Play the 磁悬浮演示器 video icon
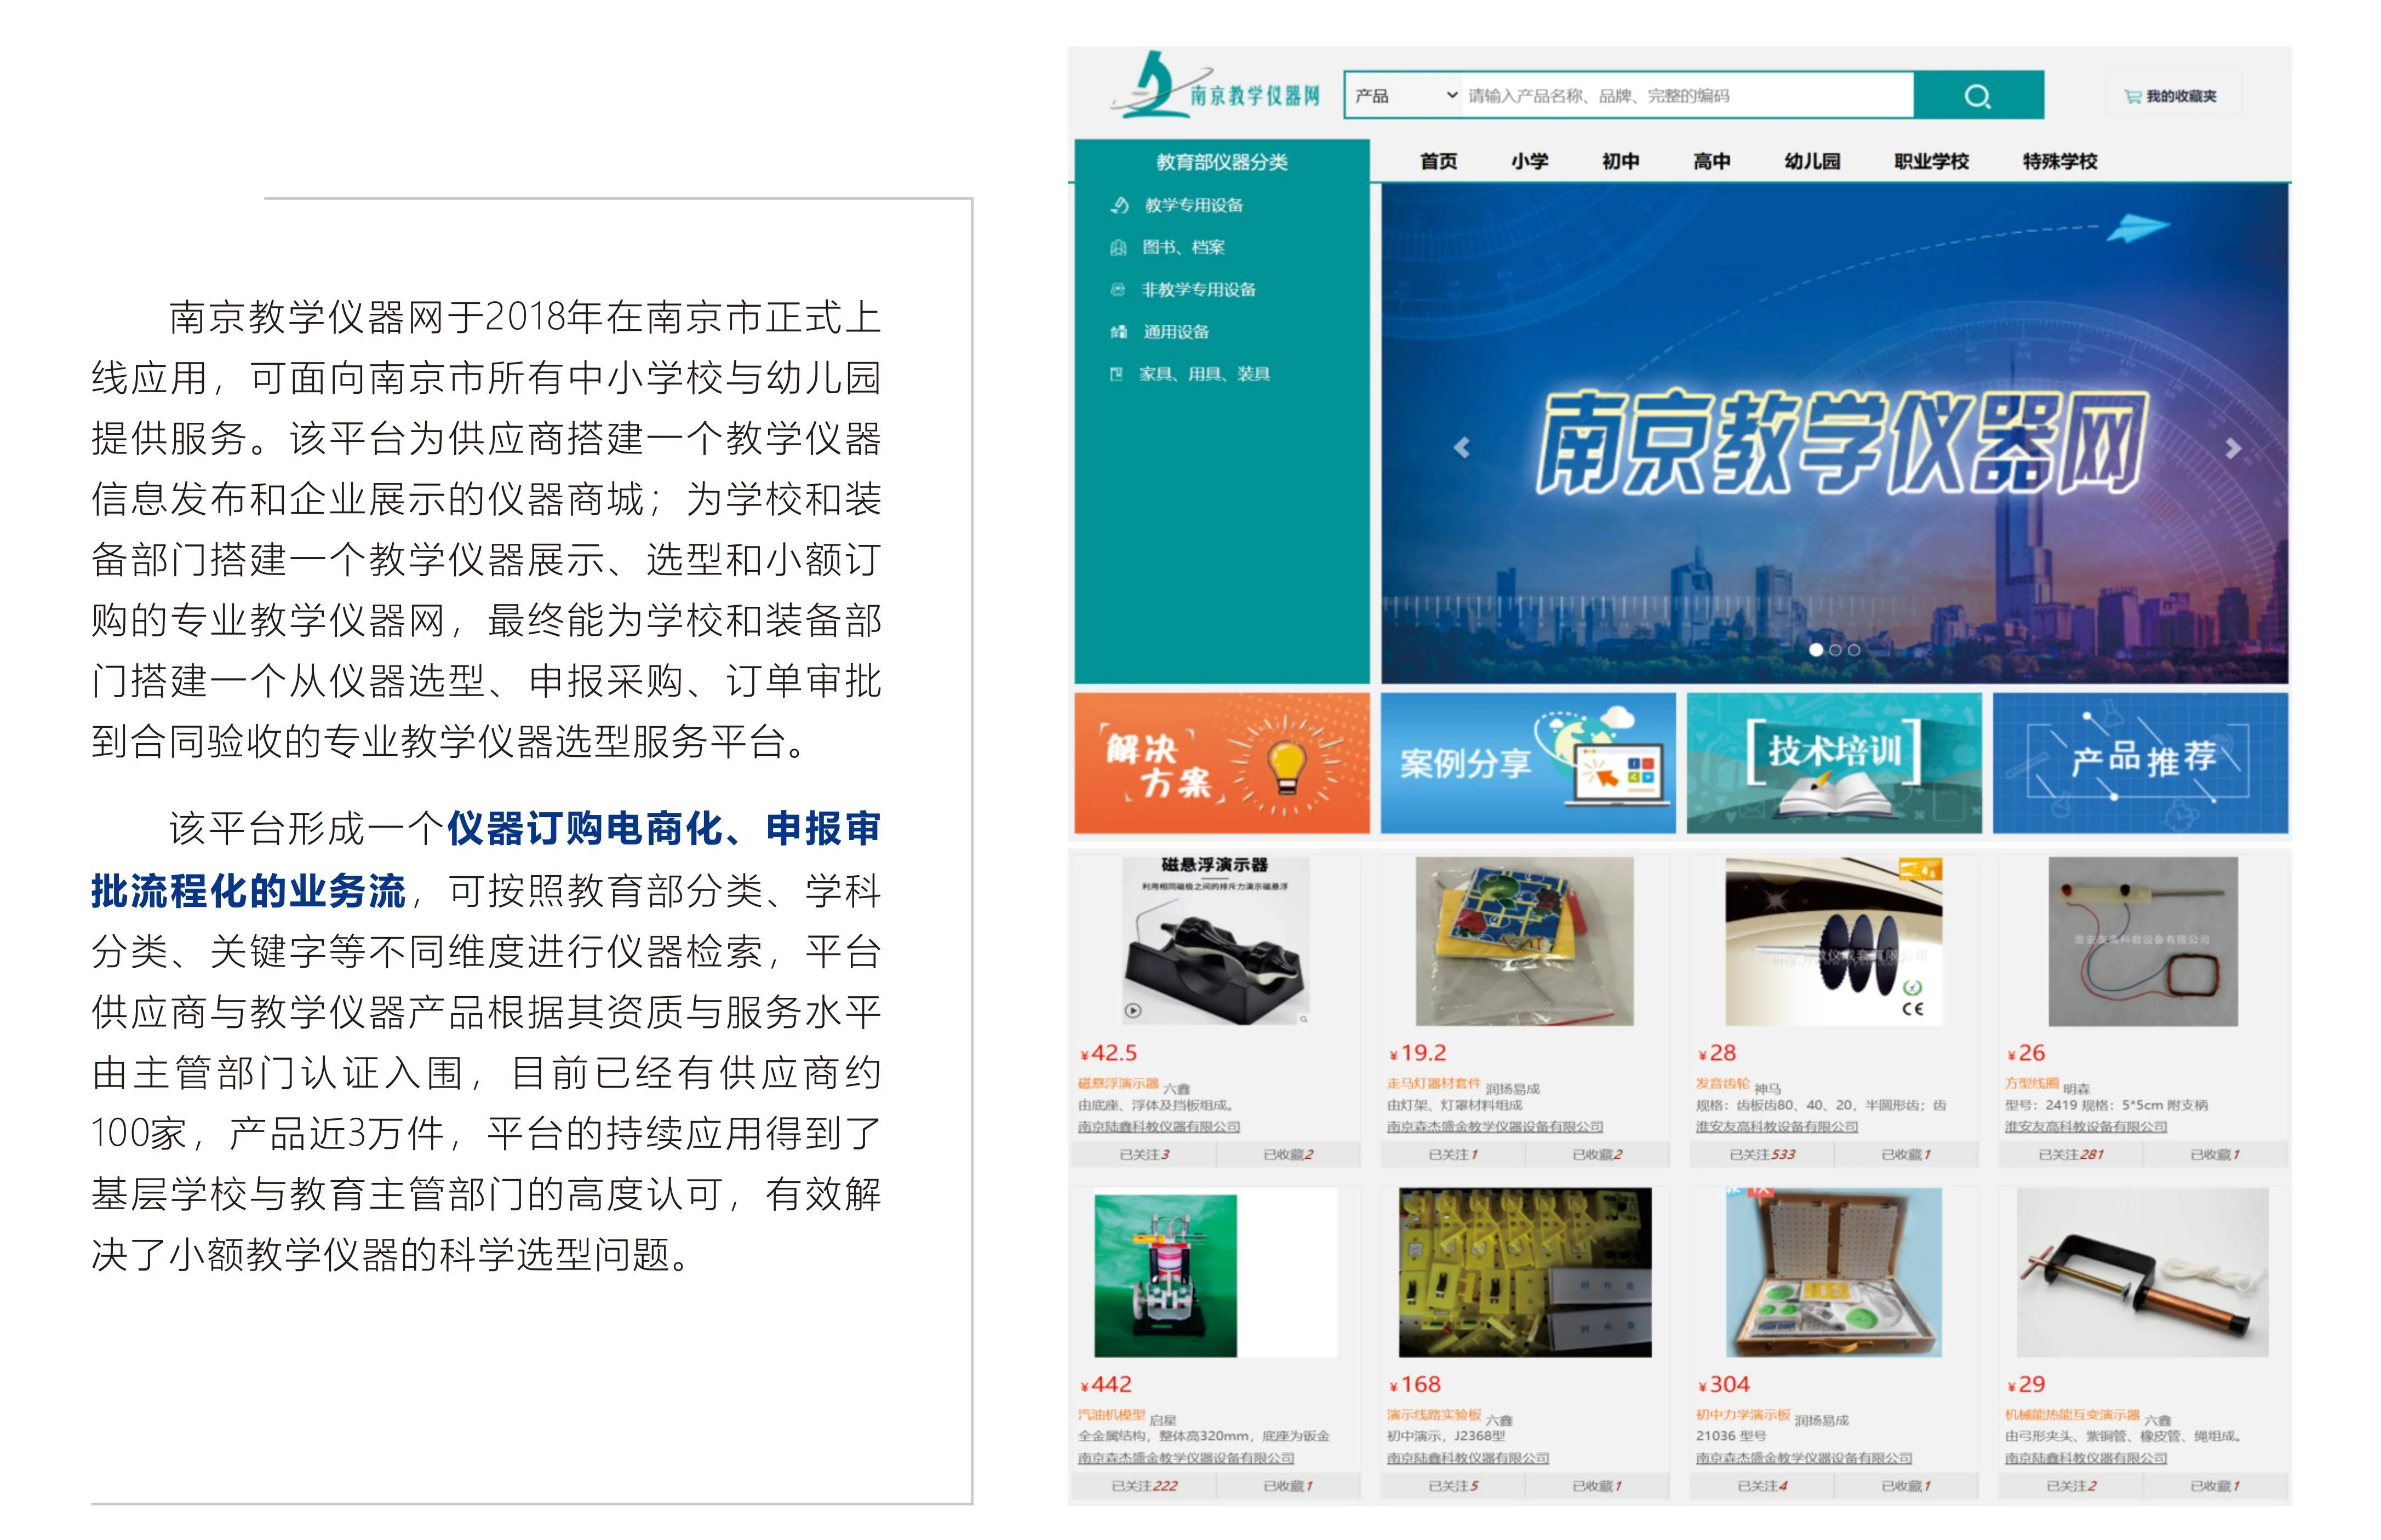 1132,1011
